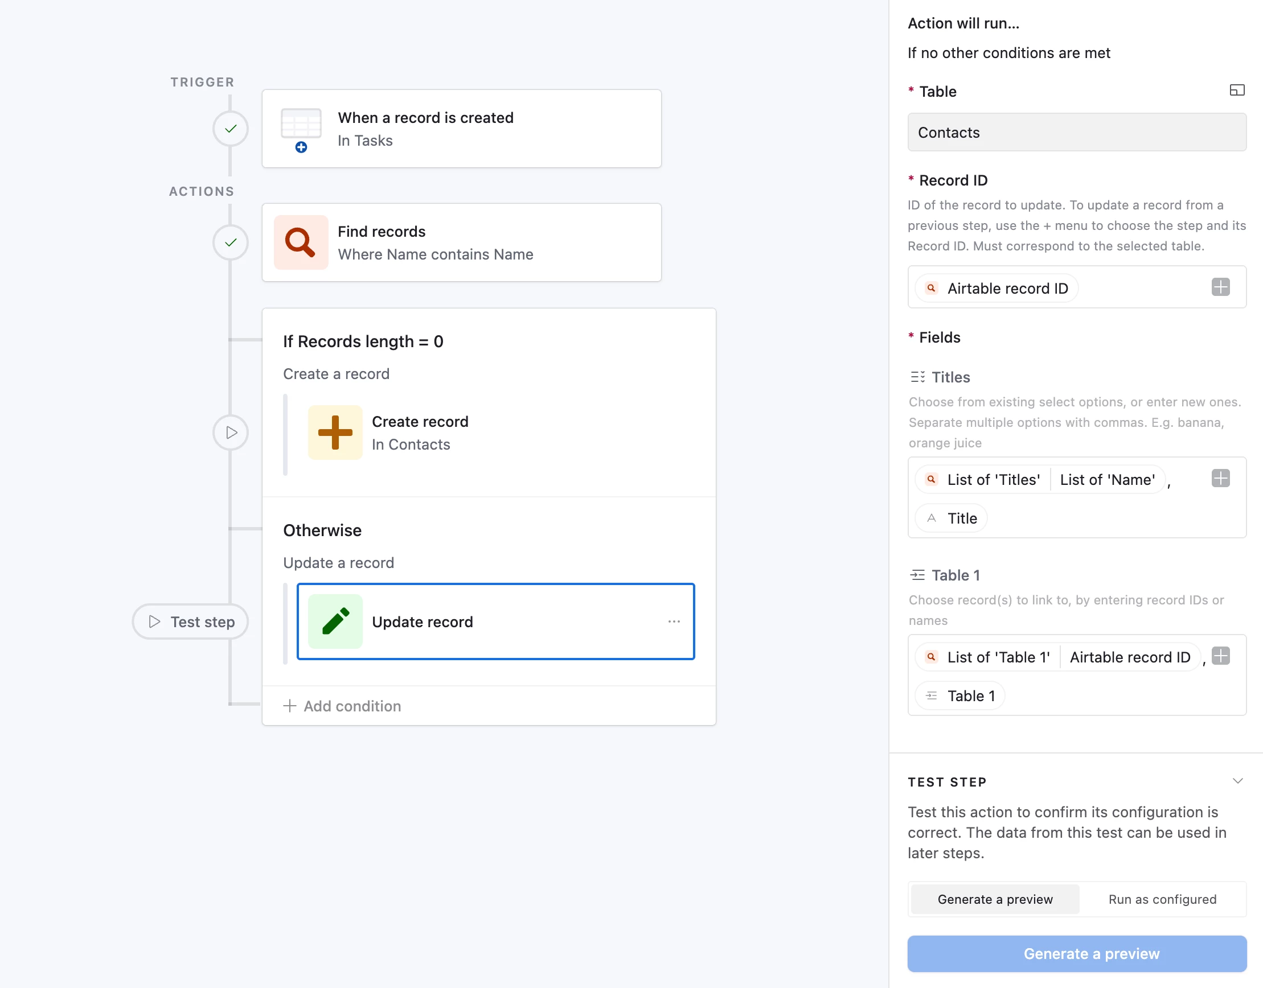Click the Create record plus icon
Image resolution: width=1263 pixels, height=988 pixels.
tap(335, 432)
